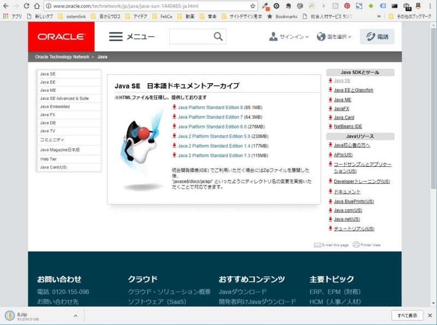Screen dimensions: 437x325
Task: Expand 8.zip download options chevron
Action: pyautogui.click(x=75, y=316)
